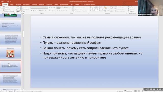Open the View (Вид) tab
Viewport: 163px width, 92px height.
tap(72, 4)
